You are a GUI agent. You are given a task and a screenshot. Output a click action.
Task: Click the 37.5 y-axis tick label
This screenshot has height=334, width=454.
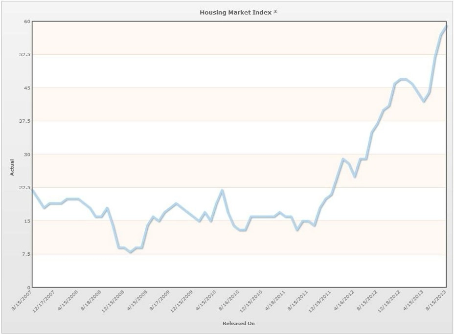25,121
